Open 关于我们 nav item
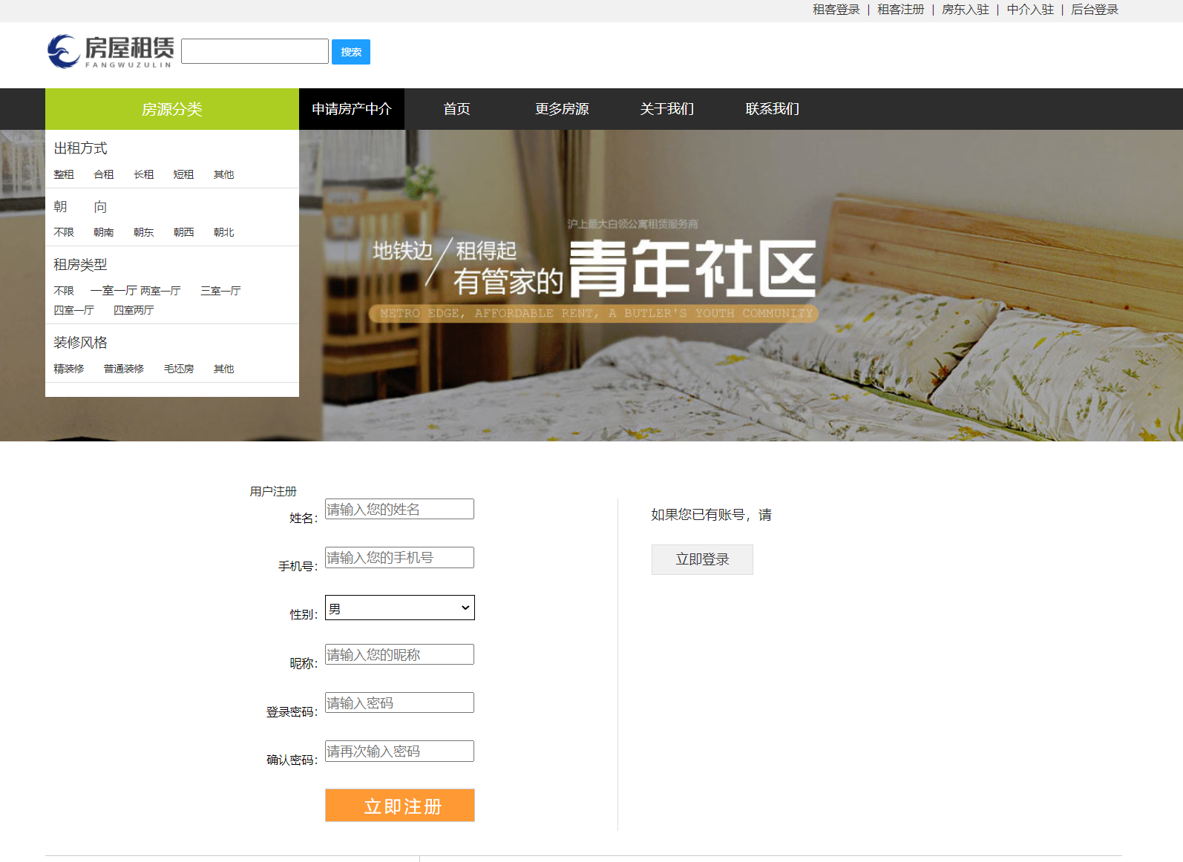The height and width of the screenshot is (862, 1183). tap(667, 109)
